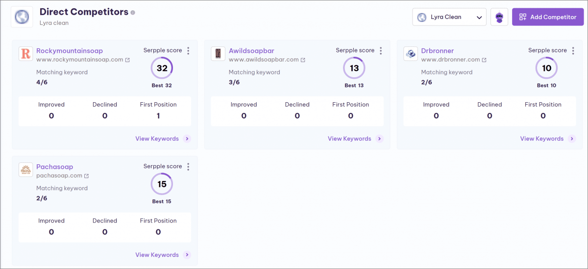Click the pachasoap.com URL text
Viewport: 588px width, 269px height.
tap(59, 176)
